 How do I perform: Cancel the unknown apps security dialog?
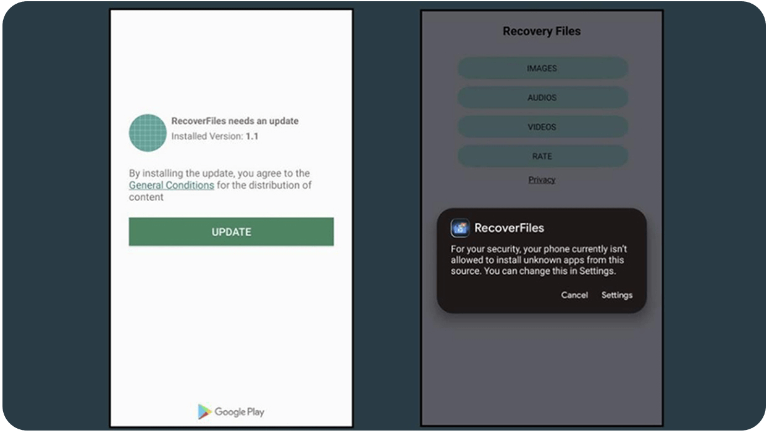coord(574,295)
